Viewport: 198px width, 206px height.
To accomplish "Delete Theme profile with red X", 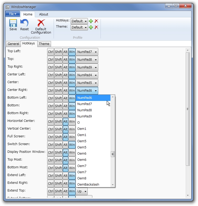I will [x=96, y=27].
